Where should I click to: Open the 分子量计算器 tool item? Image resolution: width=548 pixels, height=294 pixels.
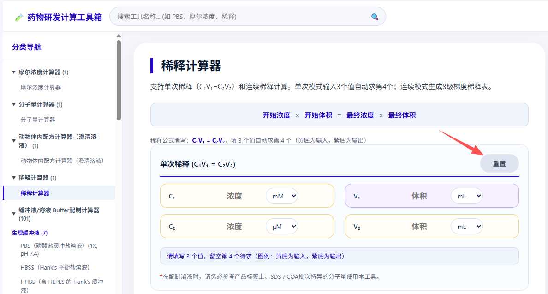38,120
